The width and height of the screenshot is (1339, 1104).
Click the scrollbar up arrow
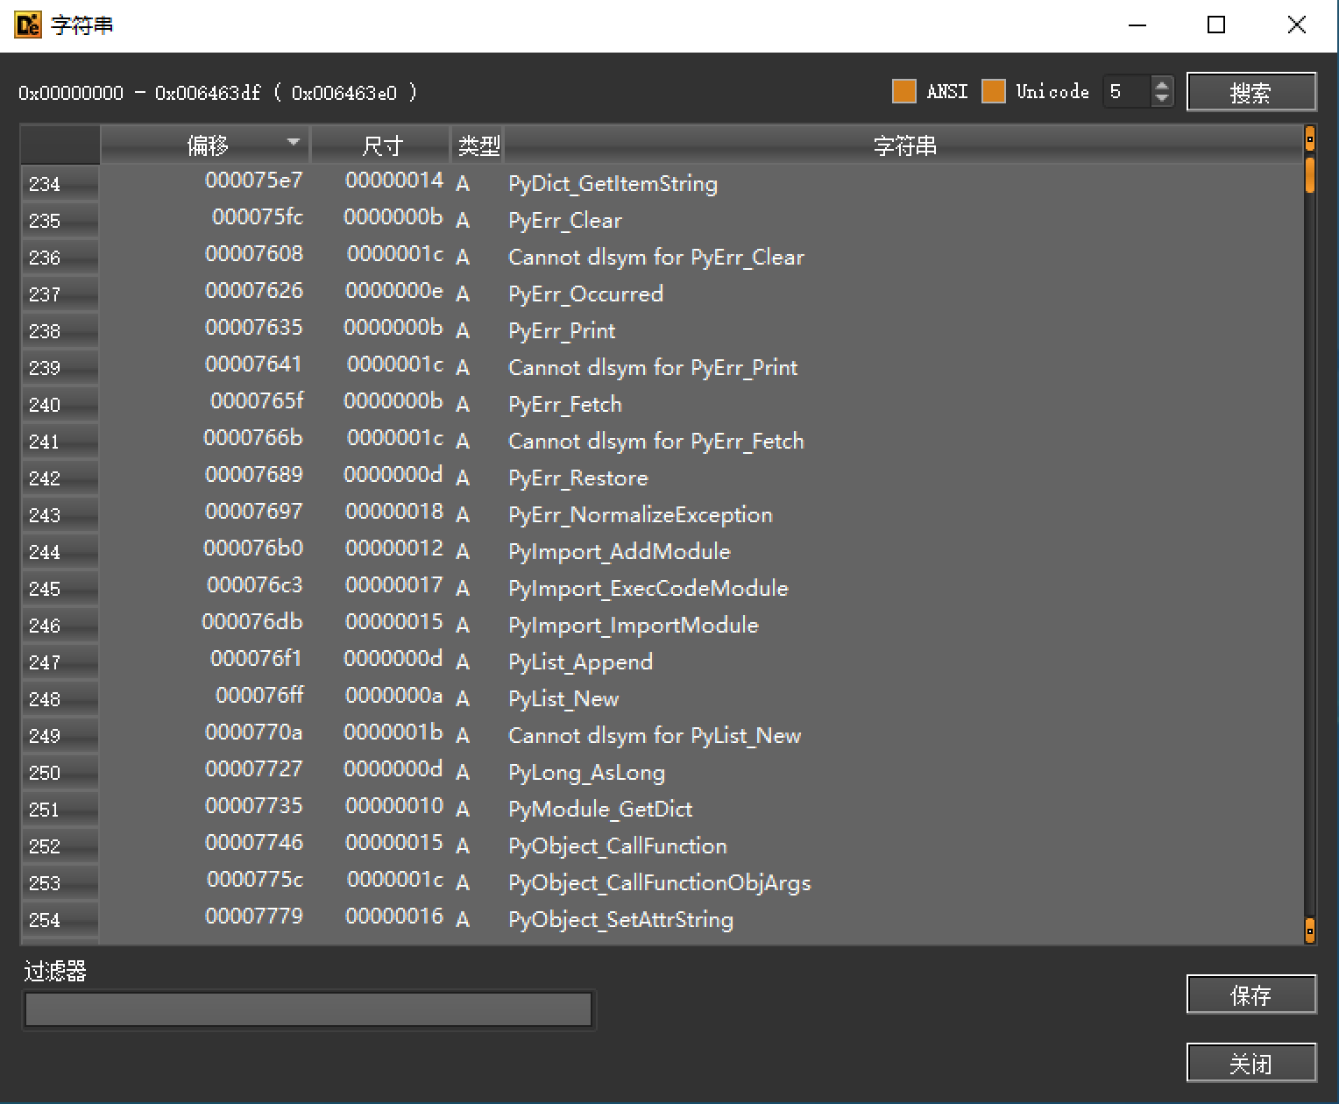[1310, 138]
